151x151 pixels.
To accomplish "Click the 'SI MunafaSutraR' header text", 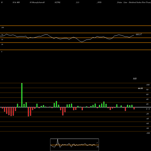I will click(x=37, y=2).
